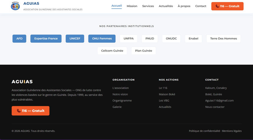Open the Les VBG footer link

164,101
